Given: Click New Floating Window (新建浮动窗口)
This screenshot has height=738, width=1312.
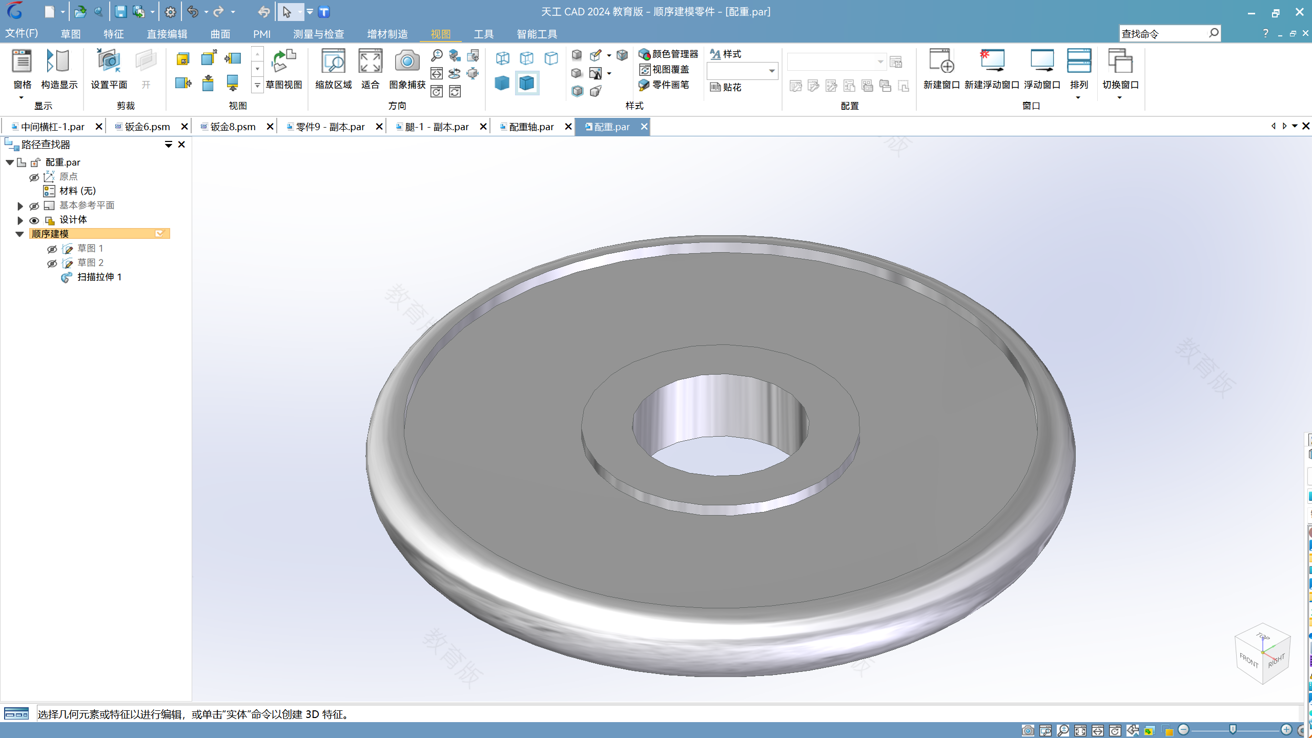Looking at the screenshot, I should [x=992, y=69].
